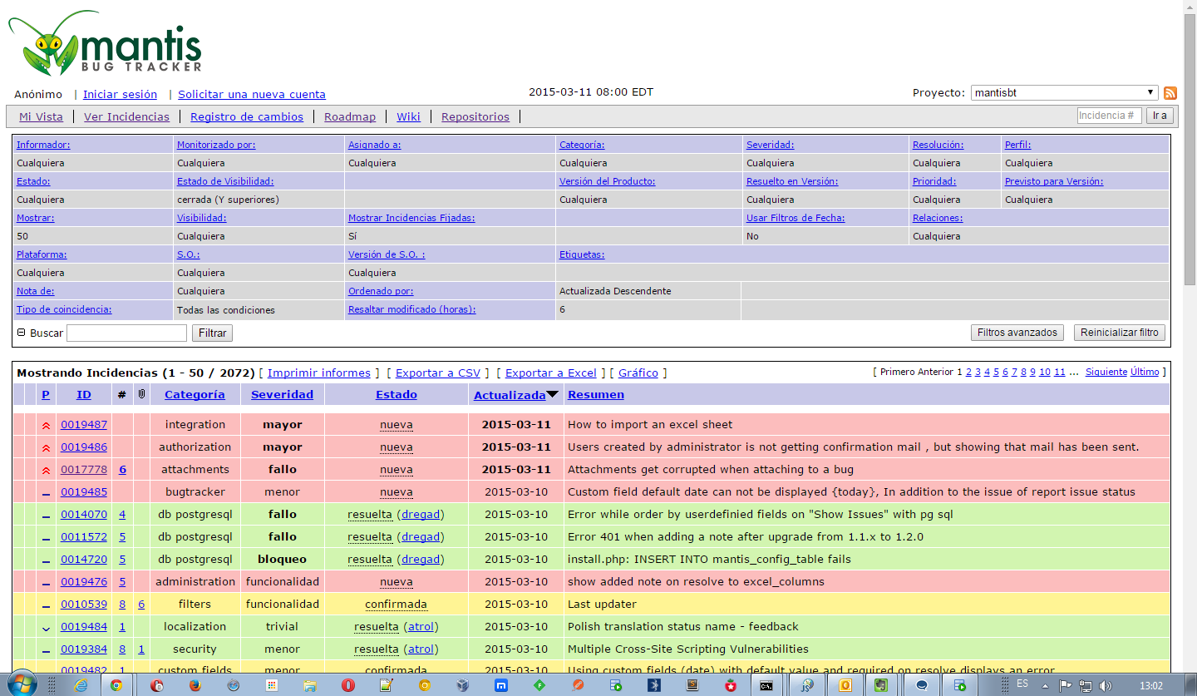Open the Estado filter selector
Screen dimensions: 1197x696
pos(33,181)
